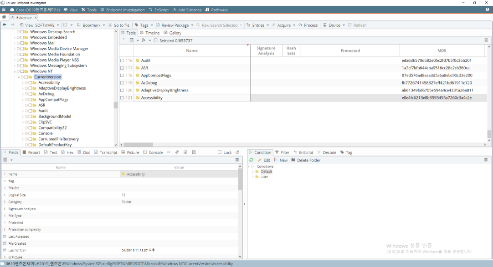Click the Home icon next to the Evidence tab
Screen dimensions: 493x267
[4, 17]
